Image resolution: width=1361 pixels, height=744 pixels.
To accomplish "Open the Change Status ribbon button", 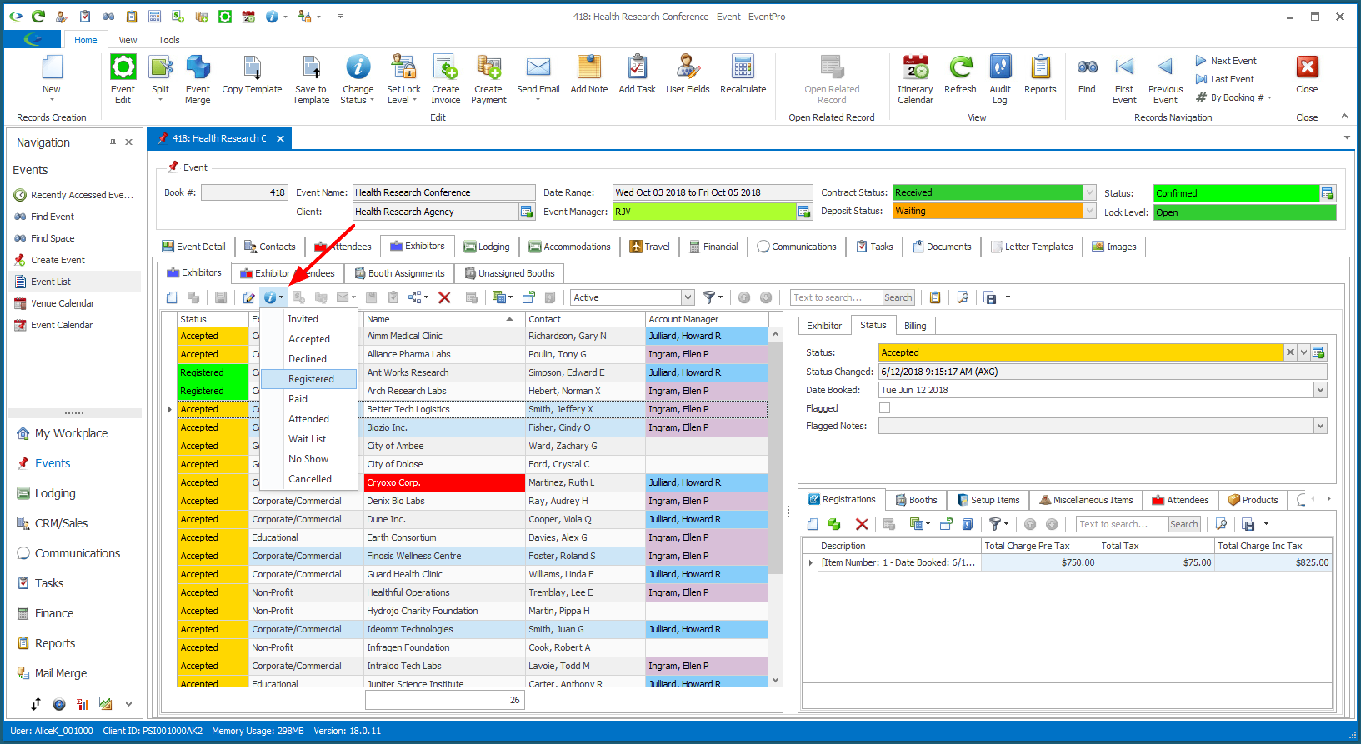I will [358, 79].
